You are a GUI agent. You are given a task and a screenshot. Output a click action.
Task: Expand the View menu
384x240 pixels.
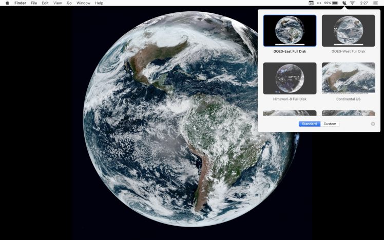pos(58,3)
